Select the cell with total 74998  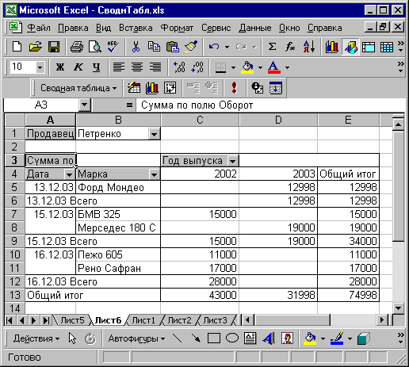click(349, 295)
